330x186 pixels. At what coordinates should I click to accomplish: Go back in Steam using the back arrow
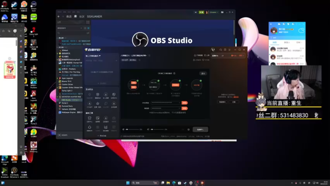(59, 17)
